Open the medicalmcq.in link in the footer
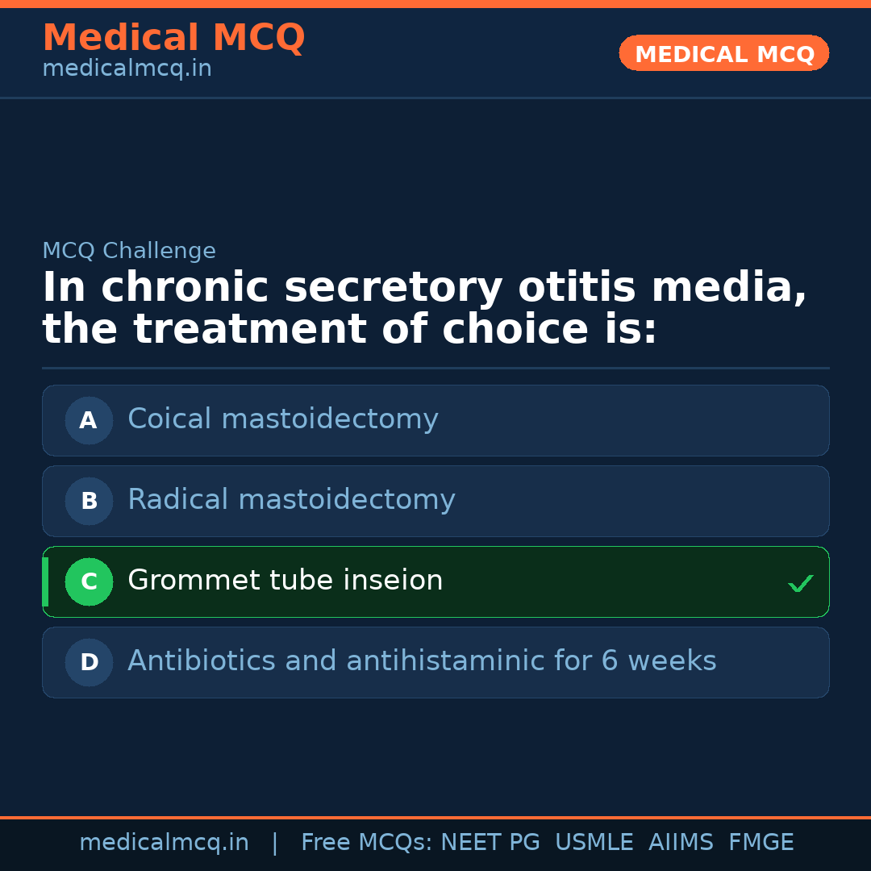This screenshot has height=871, width=871. pos(164,843)
